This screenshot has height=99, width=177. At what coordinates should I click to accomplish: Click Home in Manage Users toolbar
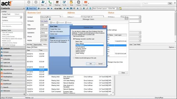click(x=68, y=23)
